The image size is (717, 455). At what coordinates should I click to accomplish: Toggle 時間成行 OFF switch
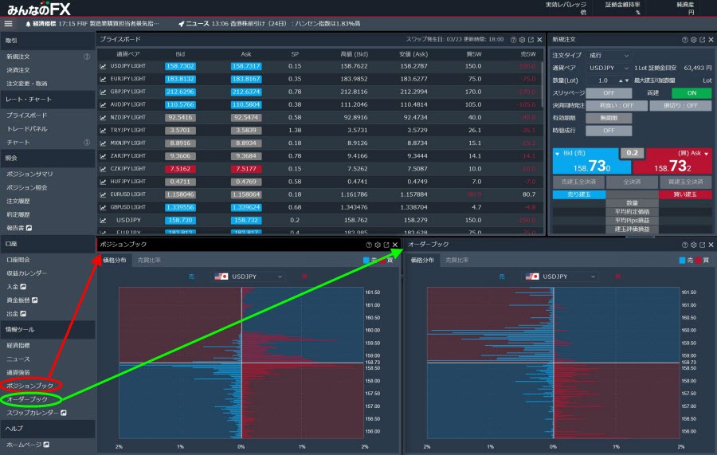608,131
